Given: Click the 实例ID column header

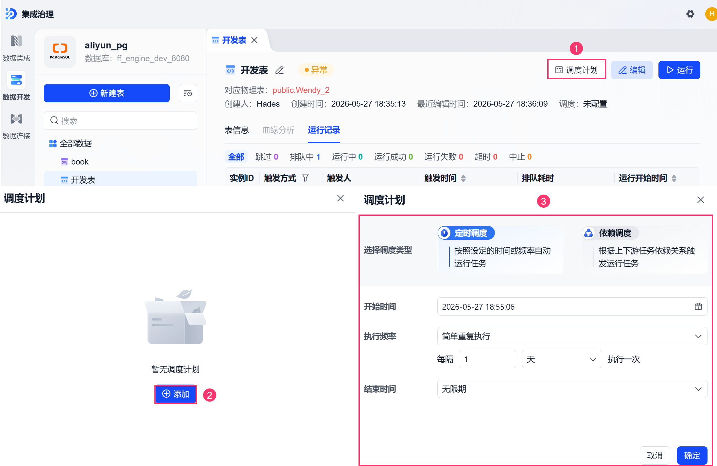Looking at the screenshot, I should click(x=241, y=178).
